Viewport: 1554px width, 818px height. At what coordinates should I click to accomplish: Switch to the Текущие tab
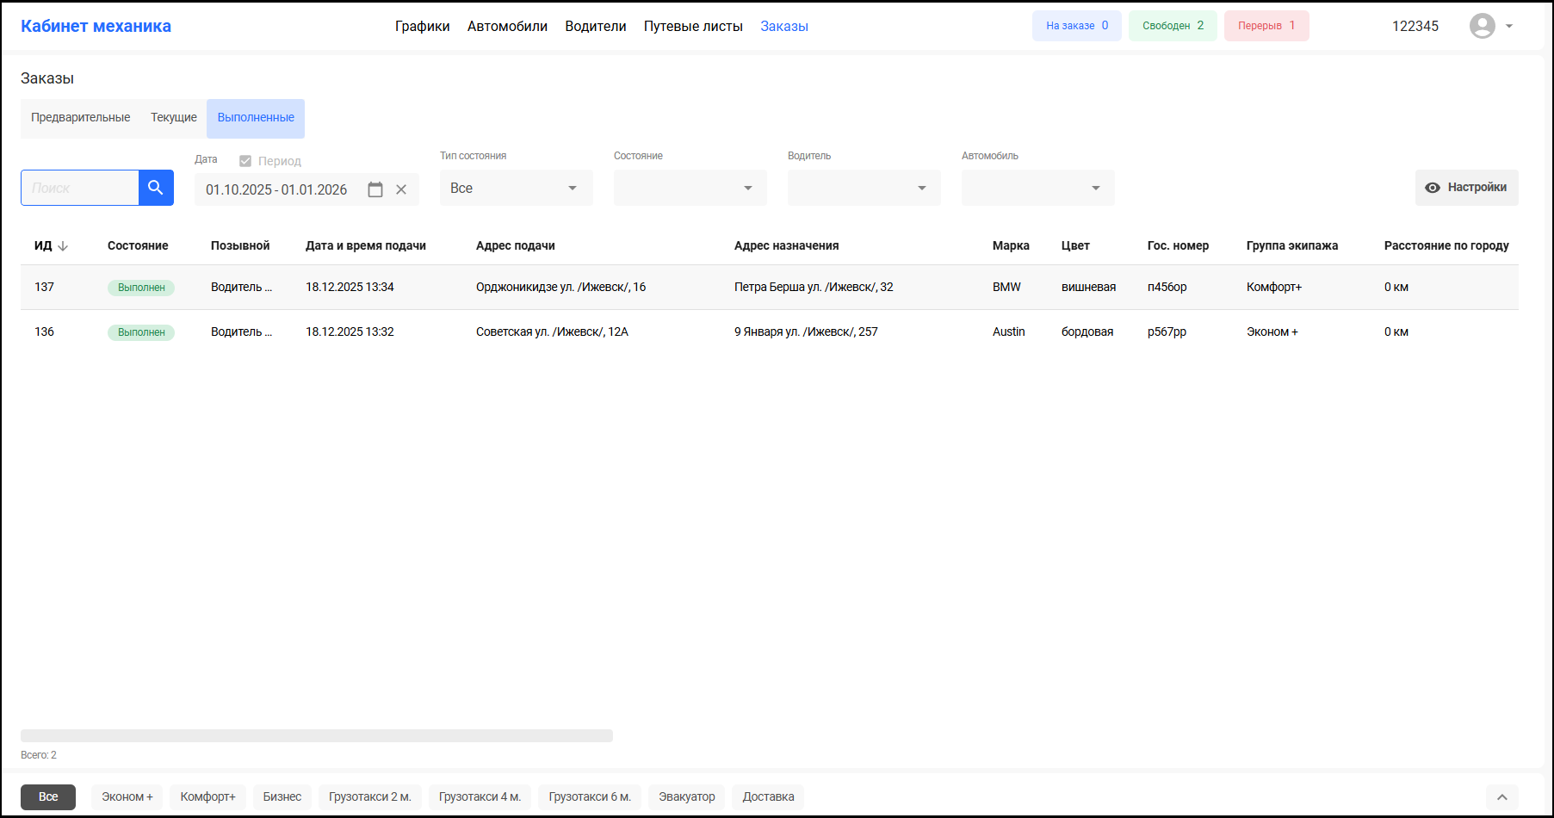pyautogui.click(x=174, y=118)
